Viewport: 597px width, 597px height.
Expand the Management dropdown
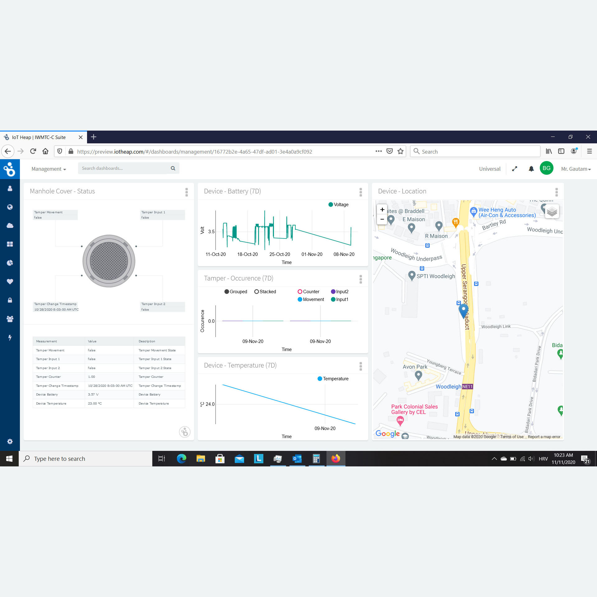pos(49,169)
